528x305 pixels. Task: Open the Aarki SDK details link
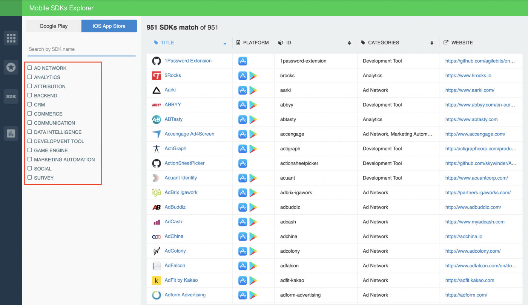click(x=170, y=90)
